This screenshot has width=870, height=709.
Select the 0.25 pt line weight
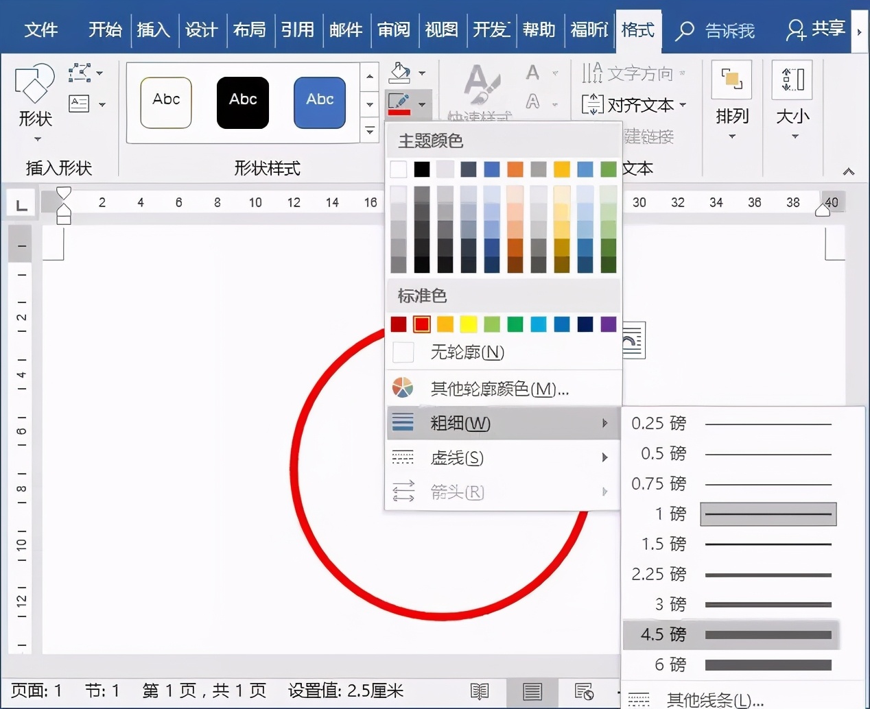pyautogui.click(x=733, y=424)
